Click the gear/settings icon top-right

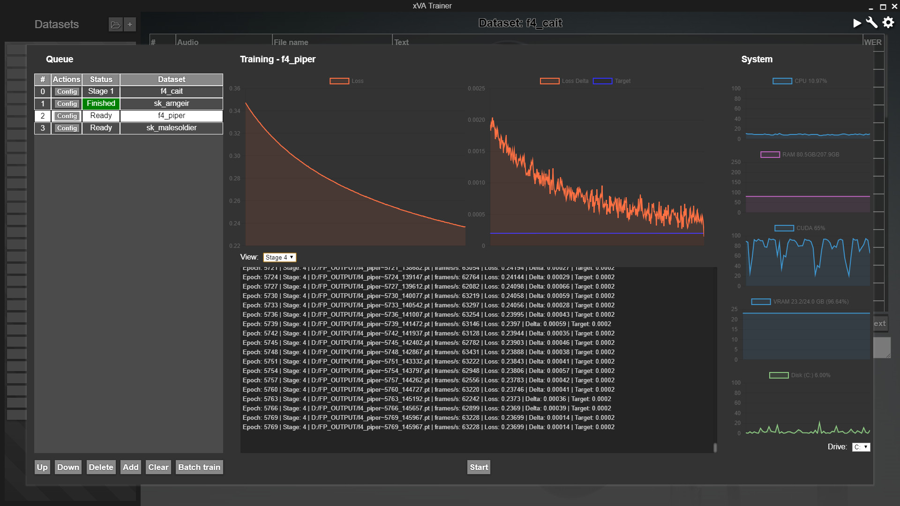888,23
